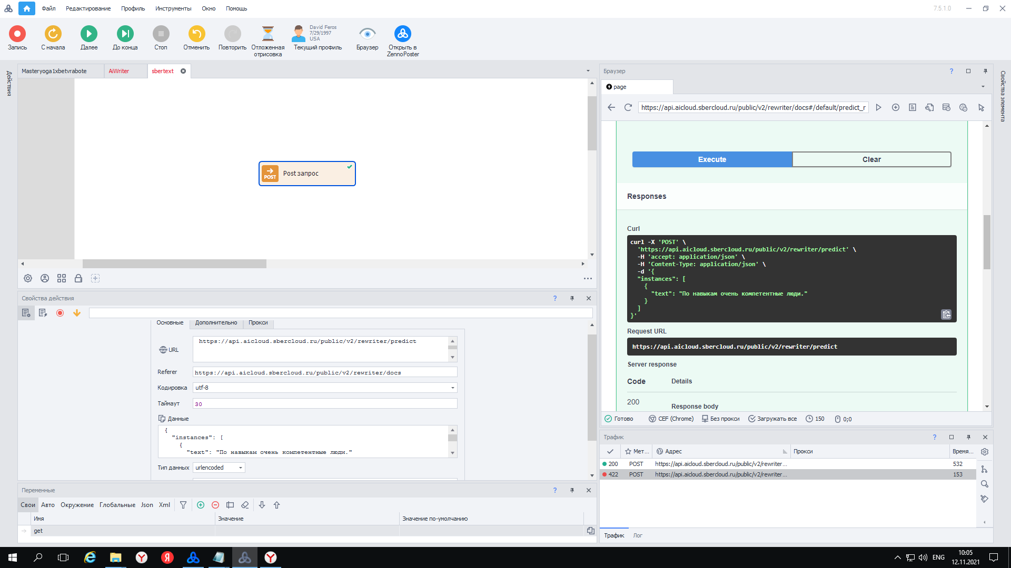The image size is (1011, 568).
Task: Select the Json variables tab
Action: point(147,505)
